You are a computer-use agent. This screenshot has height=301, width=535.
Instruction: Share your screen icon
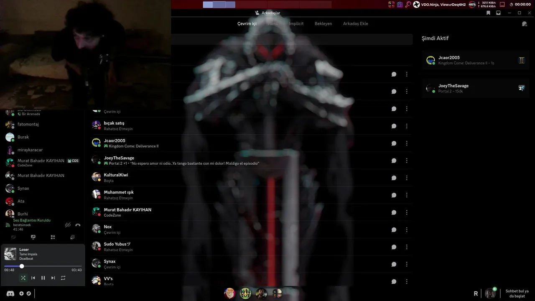33,237
